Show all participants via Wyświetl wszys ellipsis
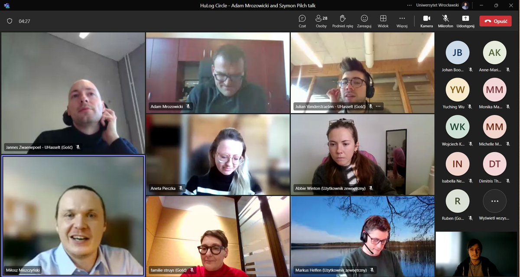 [x=494, y=201]
